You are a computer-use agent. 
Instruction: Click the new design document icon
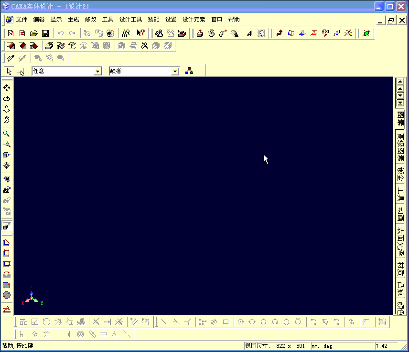click(x=11, y=33)
